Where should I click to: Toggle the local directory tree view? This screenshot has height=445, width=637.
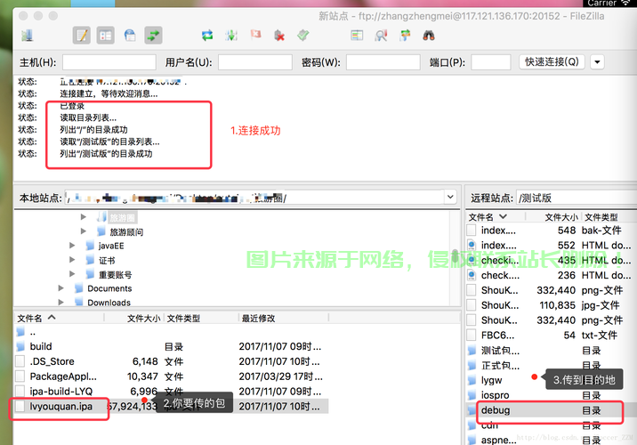pos(106,36)
